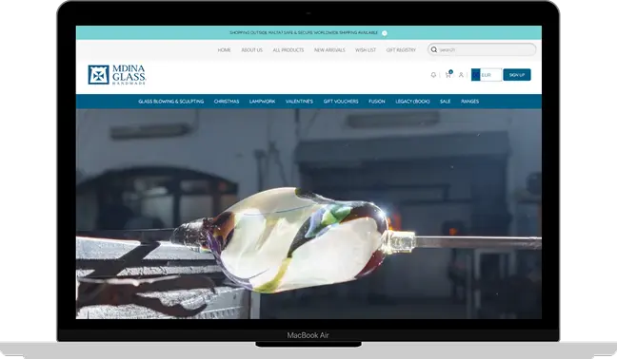Open the Gift Registry link
This screenshot has width=617, height=359.
coord(401,49)
